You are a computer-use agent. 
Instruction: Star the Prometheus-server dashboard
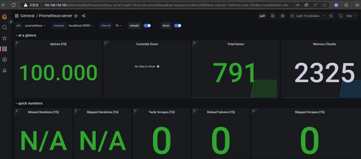[76, 16]
